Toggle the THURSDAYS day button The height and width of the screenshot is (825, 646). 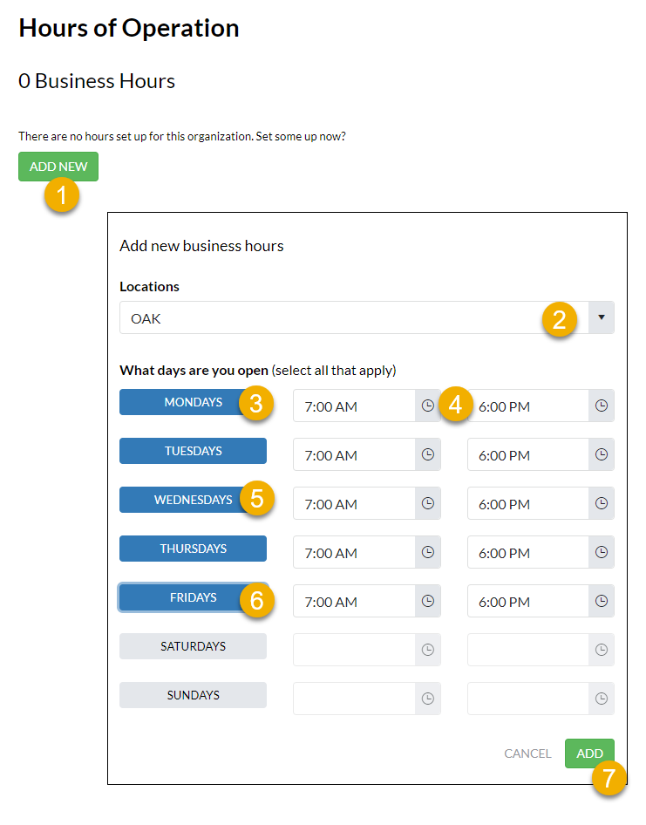pos(193,549)
